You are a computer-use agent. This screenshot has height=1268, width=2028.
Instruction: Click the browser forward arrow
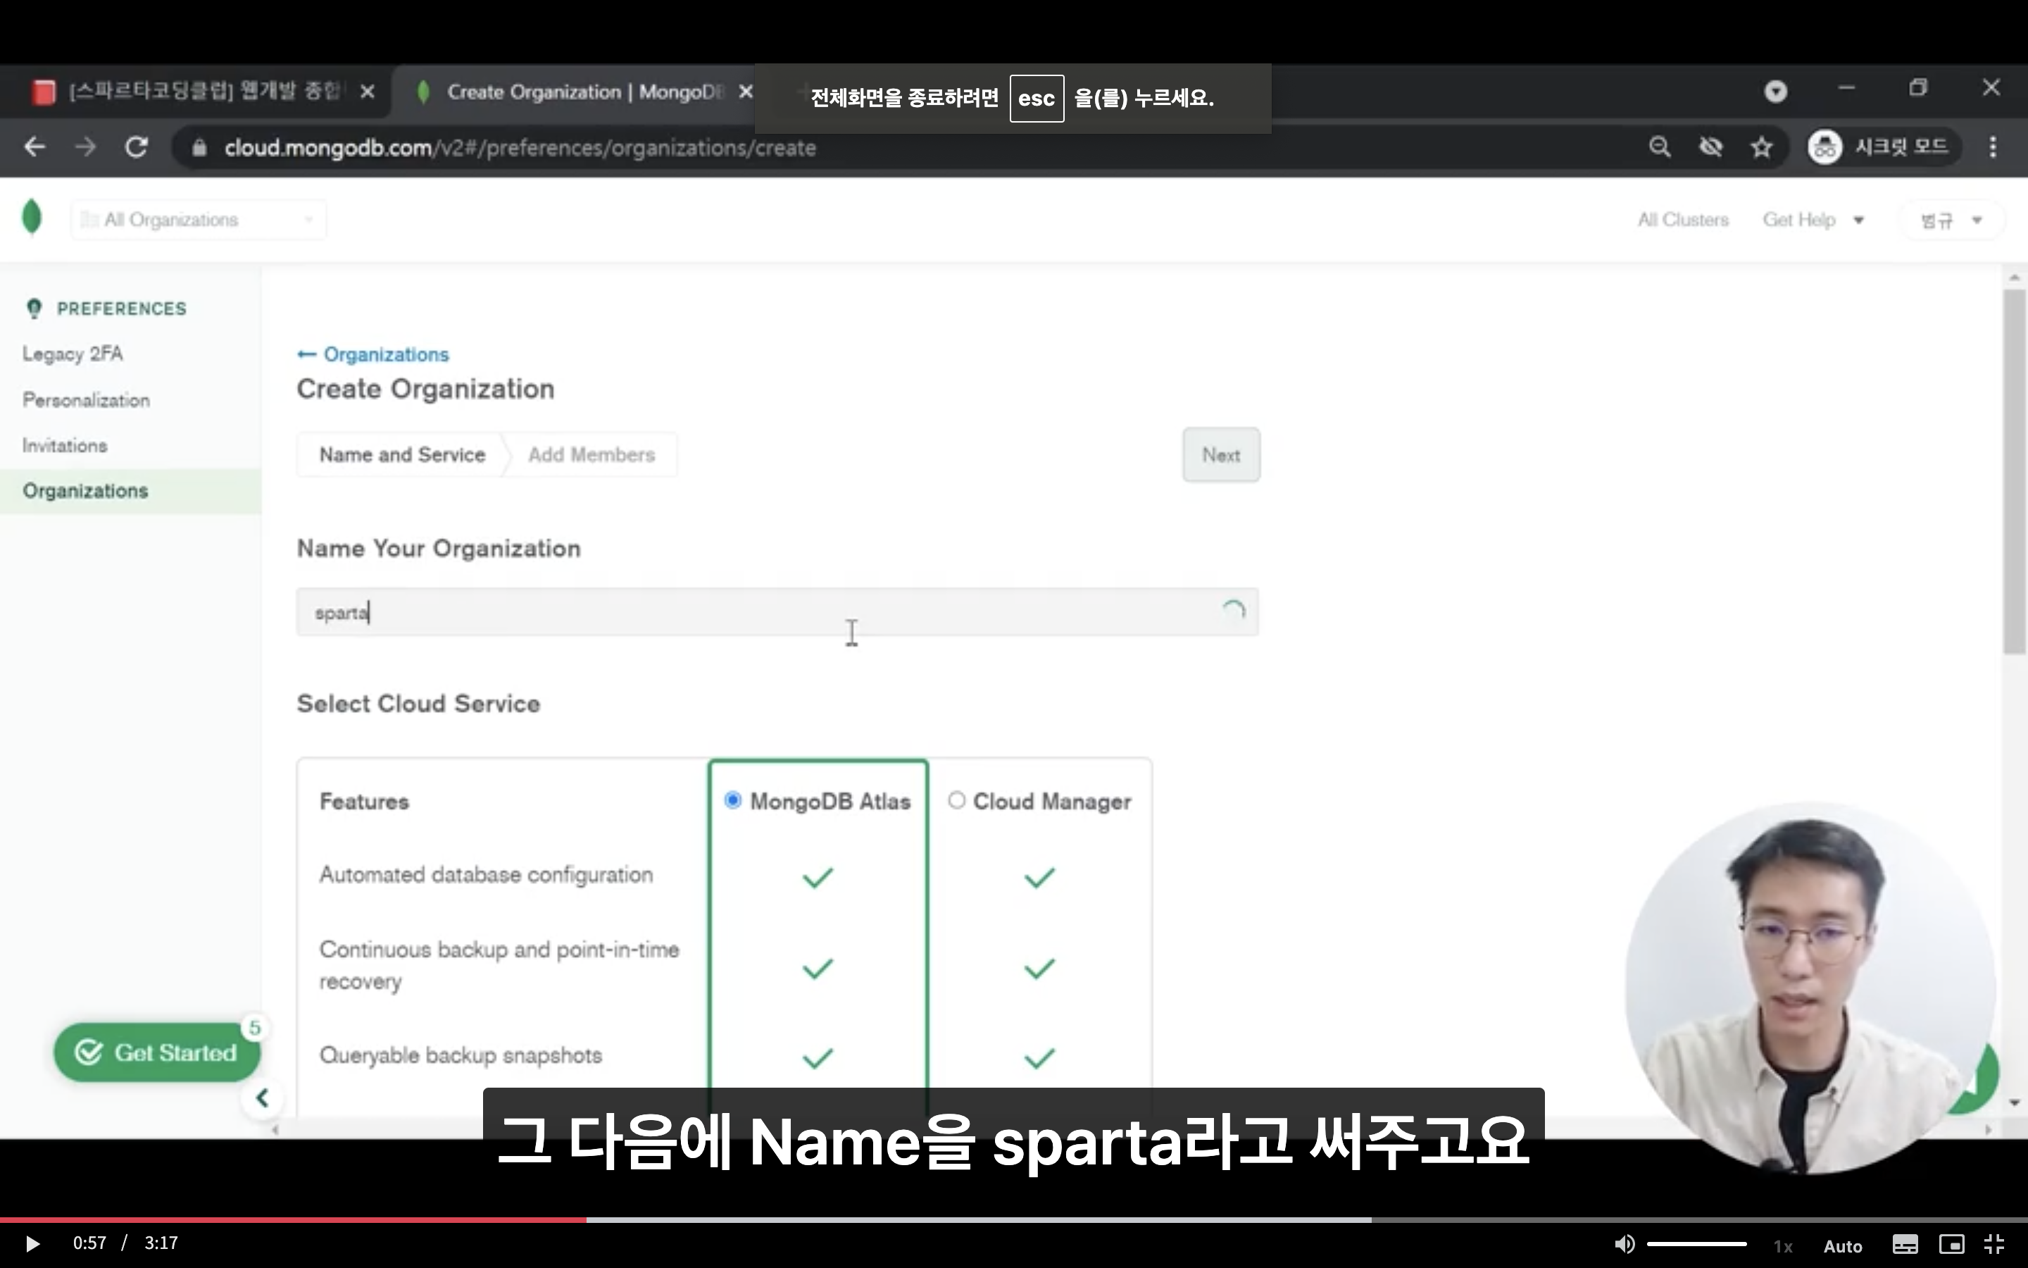pyautogui.click(x=85, y=148)
